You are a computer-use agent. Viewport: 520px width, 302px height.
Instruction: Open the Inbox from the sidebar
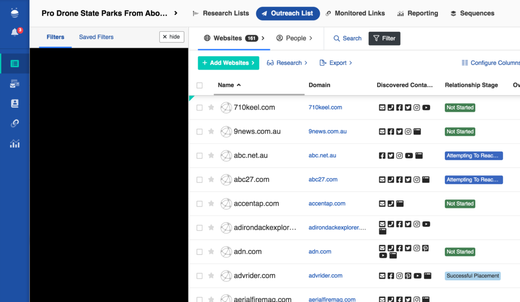click(x=15, y=84)
